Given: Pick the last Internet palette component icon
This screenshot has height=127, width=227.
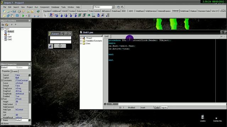Looking at the screenshot, I should tap(107, 15).
